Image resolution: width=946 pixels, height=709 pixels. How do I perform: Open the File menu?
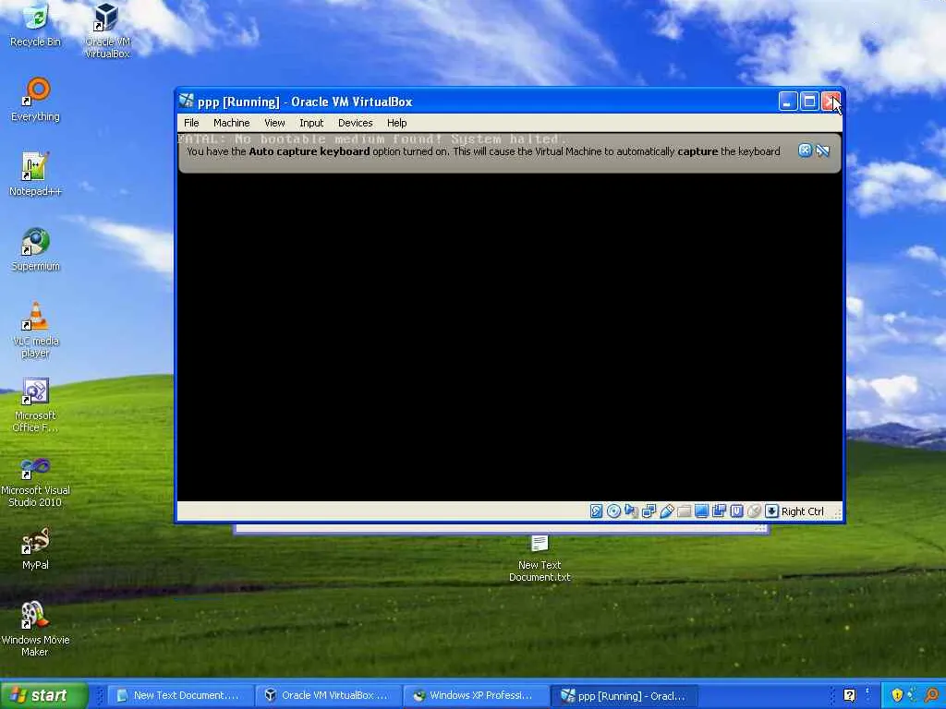(191, 123)
